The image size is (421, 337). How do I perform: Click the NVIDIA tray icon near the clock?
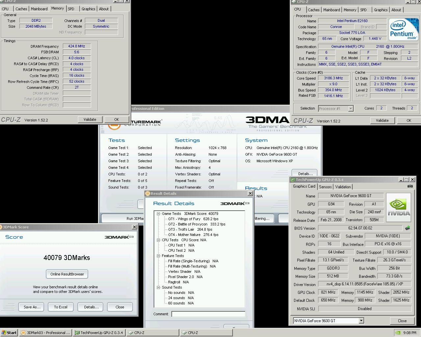click(398, 333)
